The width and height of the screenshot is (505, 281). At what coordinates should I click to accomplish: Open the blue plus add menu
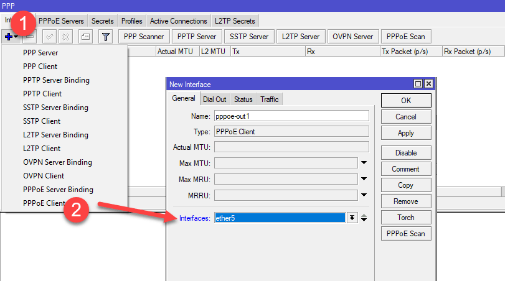[11, 37]
